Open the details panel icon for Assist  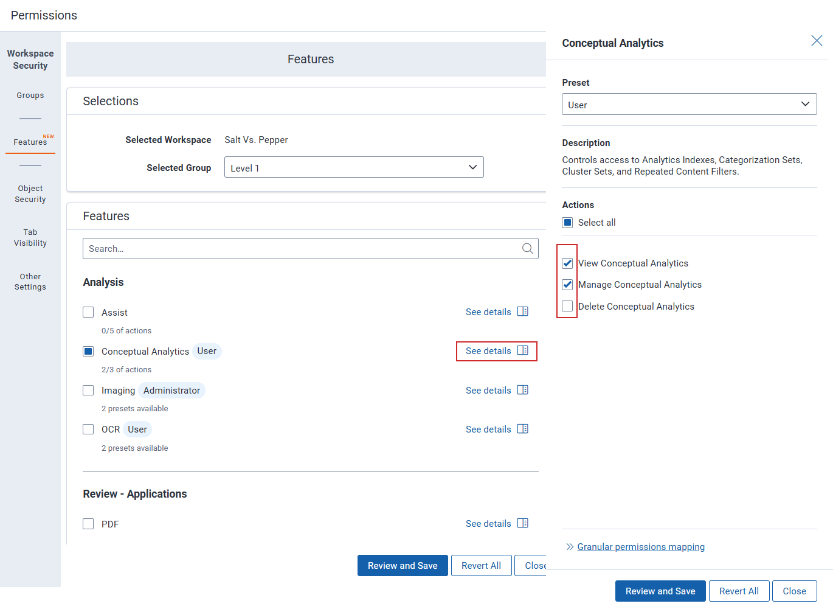pos(523,311)
